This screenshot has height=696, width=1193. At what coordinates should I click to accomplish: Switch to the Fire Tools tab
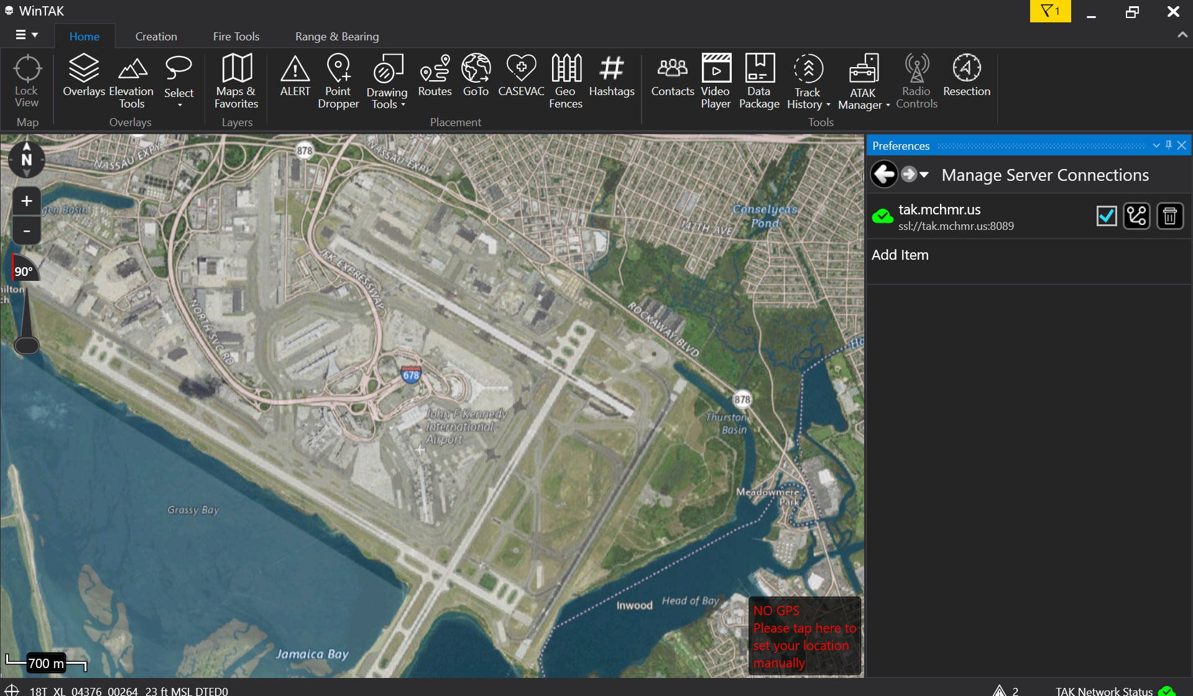pyautogui.click(x=236, y=37)
